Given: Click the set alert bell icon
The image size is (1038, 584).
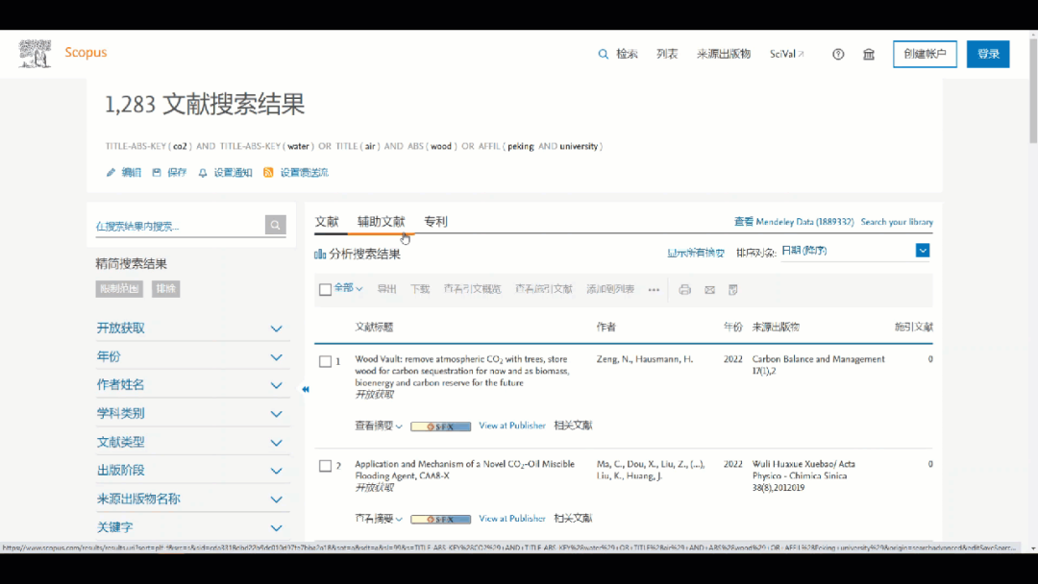Looking at the screenshot, I should (203, 173).
